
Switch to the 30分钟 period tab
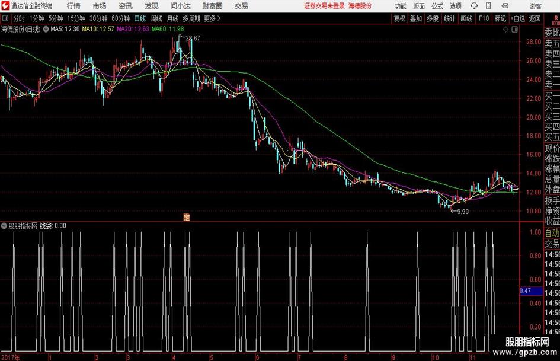(98, 18)
